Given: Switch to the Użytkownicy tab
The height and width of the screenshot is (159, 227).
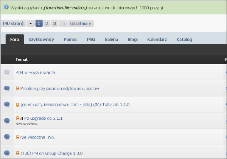Looking at the screenshot, I should pos(41,39).
